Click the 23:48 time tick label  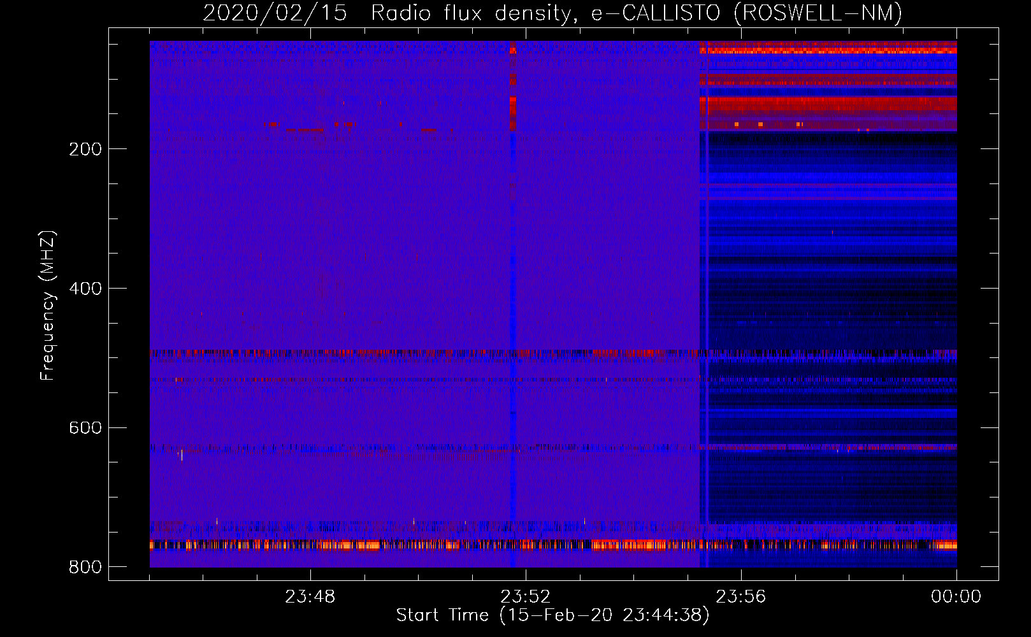click(x=310, y=597)
